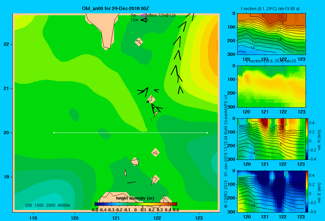Click the main map longitude label 120
This screenshot has width=325, height=221.
pos(75,218)
